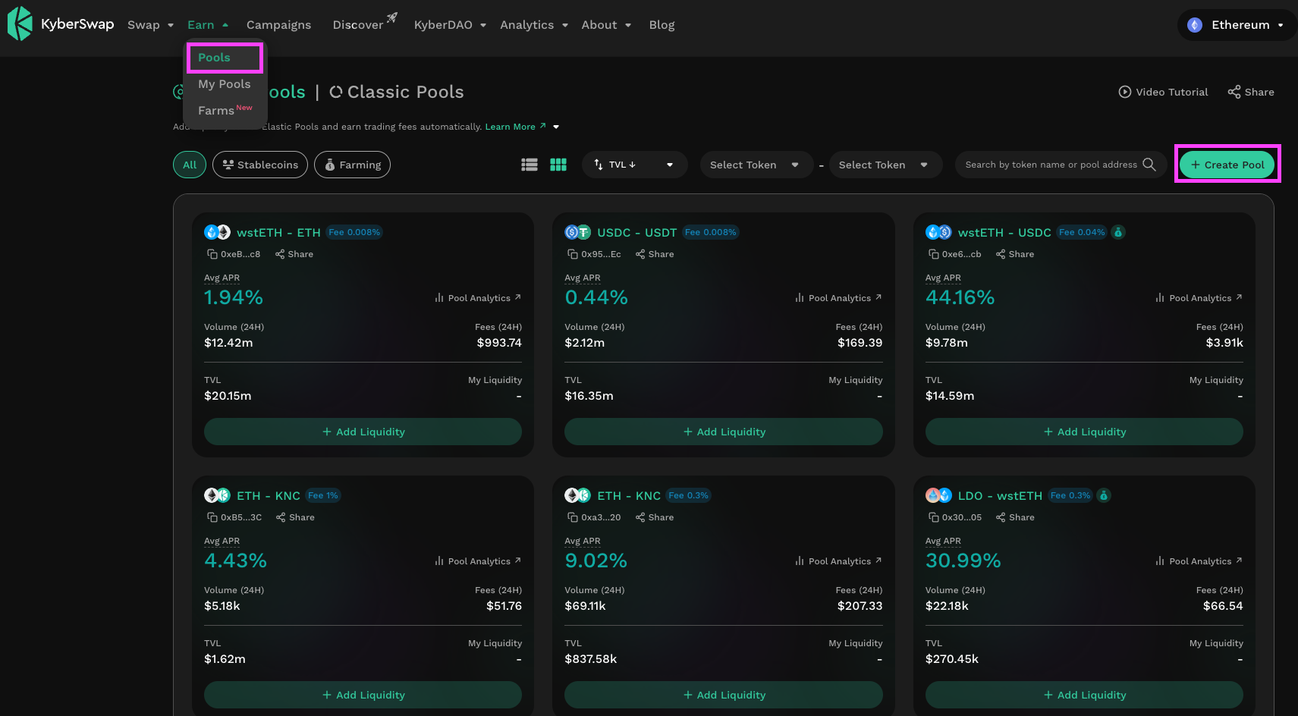Expand the description arrow next to Learn More

[556, 127]
